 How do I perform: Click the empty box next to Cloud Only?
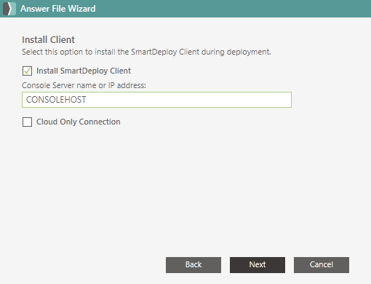coord(27,122)
